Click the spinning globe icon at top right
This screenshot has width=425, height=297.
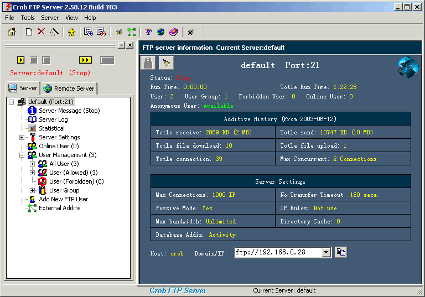[x=408, y=67]
